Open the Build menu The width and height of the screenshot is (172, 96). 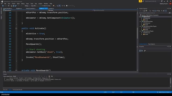click(18, 3)
